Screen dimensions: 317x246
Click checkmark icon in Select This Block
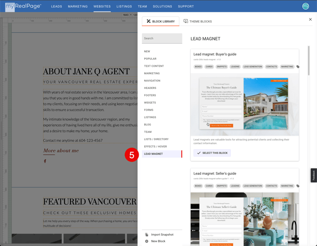(x=199, y=153)
